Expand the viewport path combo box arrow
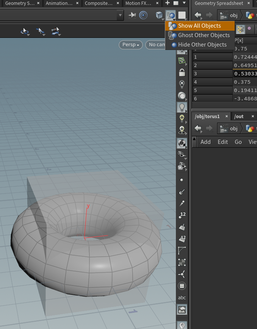This screenshot has width=257, height=329. pyautogui.click(x=121, y=15)
